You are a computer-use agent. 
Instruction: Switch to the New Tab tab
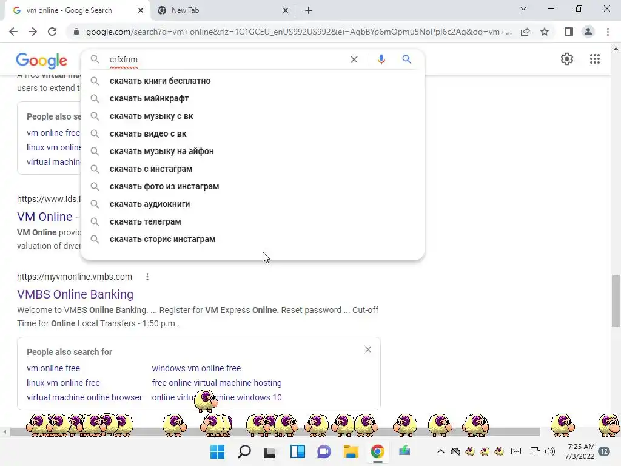[x=223, y=10]
